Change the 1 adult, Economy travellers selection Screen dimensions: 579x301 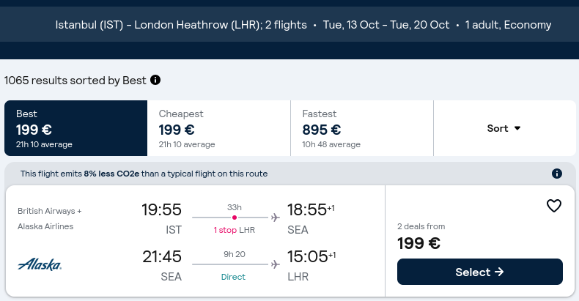[508, 25]
